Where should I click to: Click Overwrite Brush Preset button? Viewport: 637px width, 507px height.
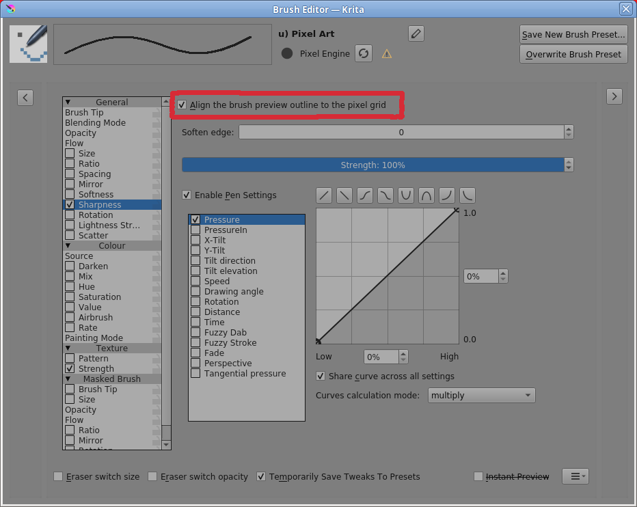(573, 54)
